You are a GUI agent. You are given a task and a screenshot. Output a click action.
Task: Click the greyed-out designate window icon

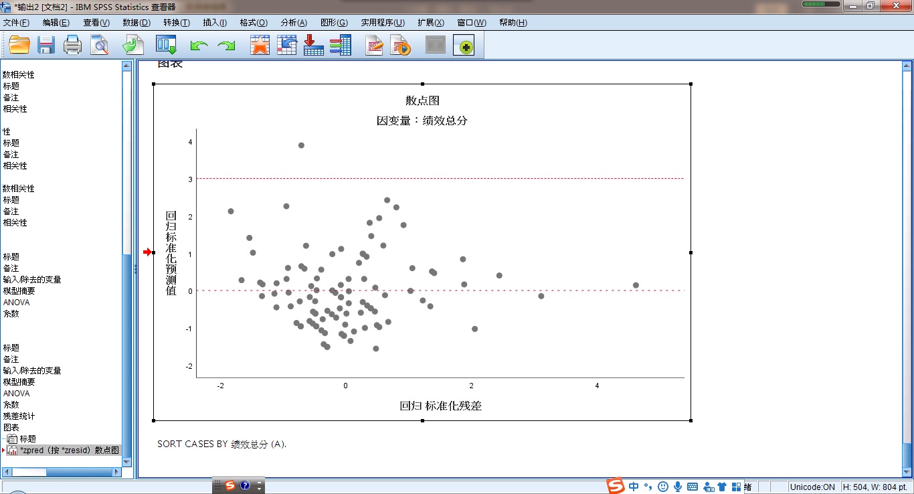click(x=436, y=45)
